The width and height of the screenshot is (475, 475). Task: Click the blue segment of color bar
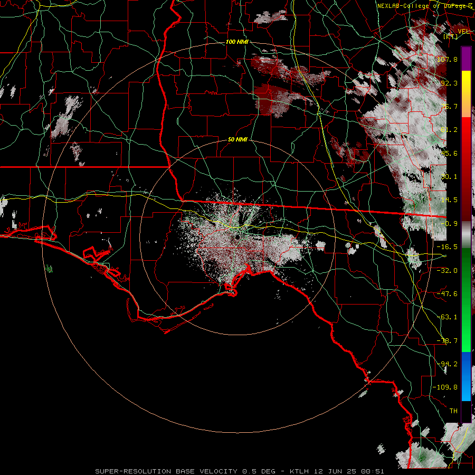click(x=466, y=376)
